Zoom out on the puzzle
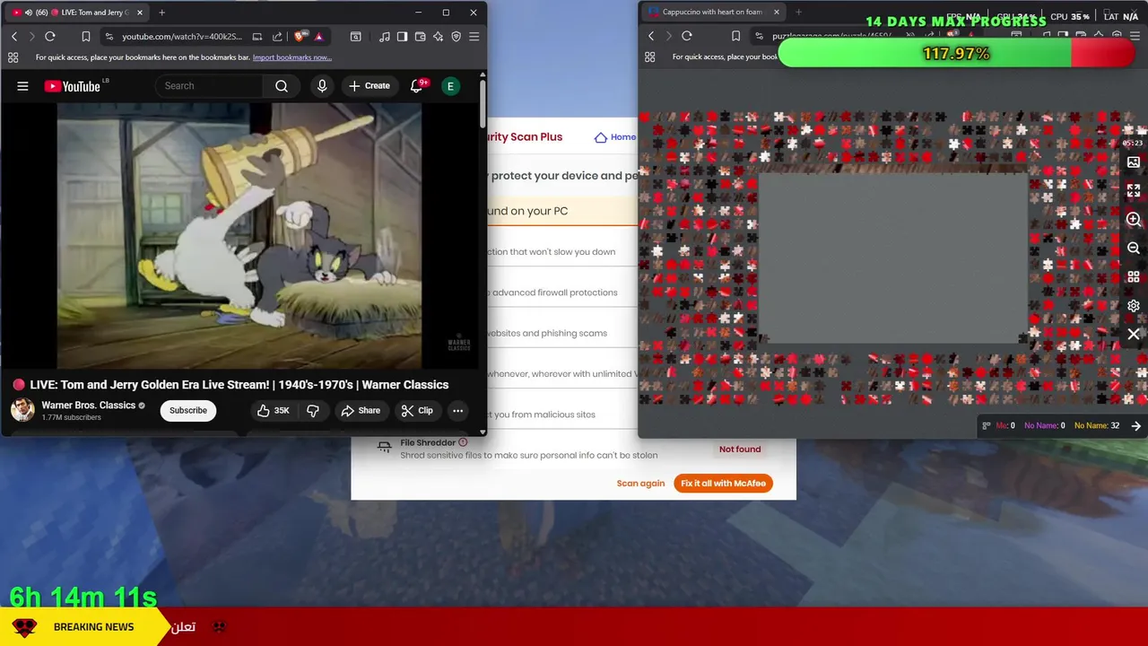 point(1134,249)
